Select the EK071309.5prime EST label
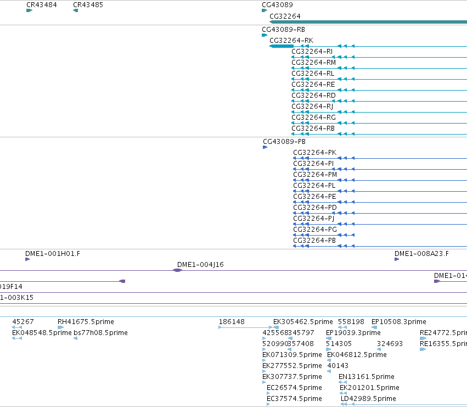Viewport: 467px width, 407px height. click(292, 355)
